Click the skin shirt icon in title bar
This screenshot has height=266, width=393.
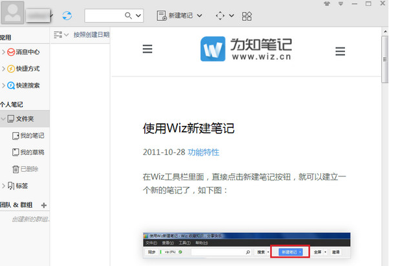click(327, 3)
